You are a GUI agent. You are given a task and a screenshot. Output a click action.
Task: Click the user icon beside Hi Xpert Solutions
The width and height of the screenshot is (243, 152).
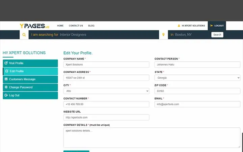coord(179,26)
